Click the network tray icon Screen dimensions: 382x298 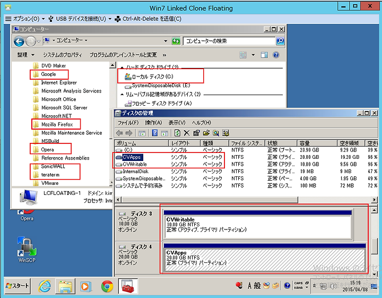tap(323, 286)
